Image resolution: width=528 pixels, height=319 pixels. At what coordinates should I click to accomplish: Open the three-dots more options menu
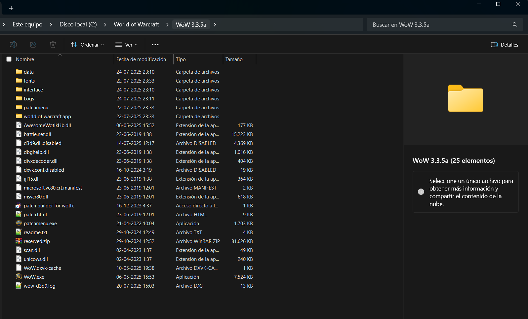pyautogui.click(x=155, y=45)
